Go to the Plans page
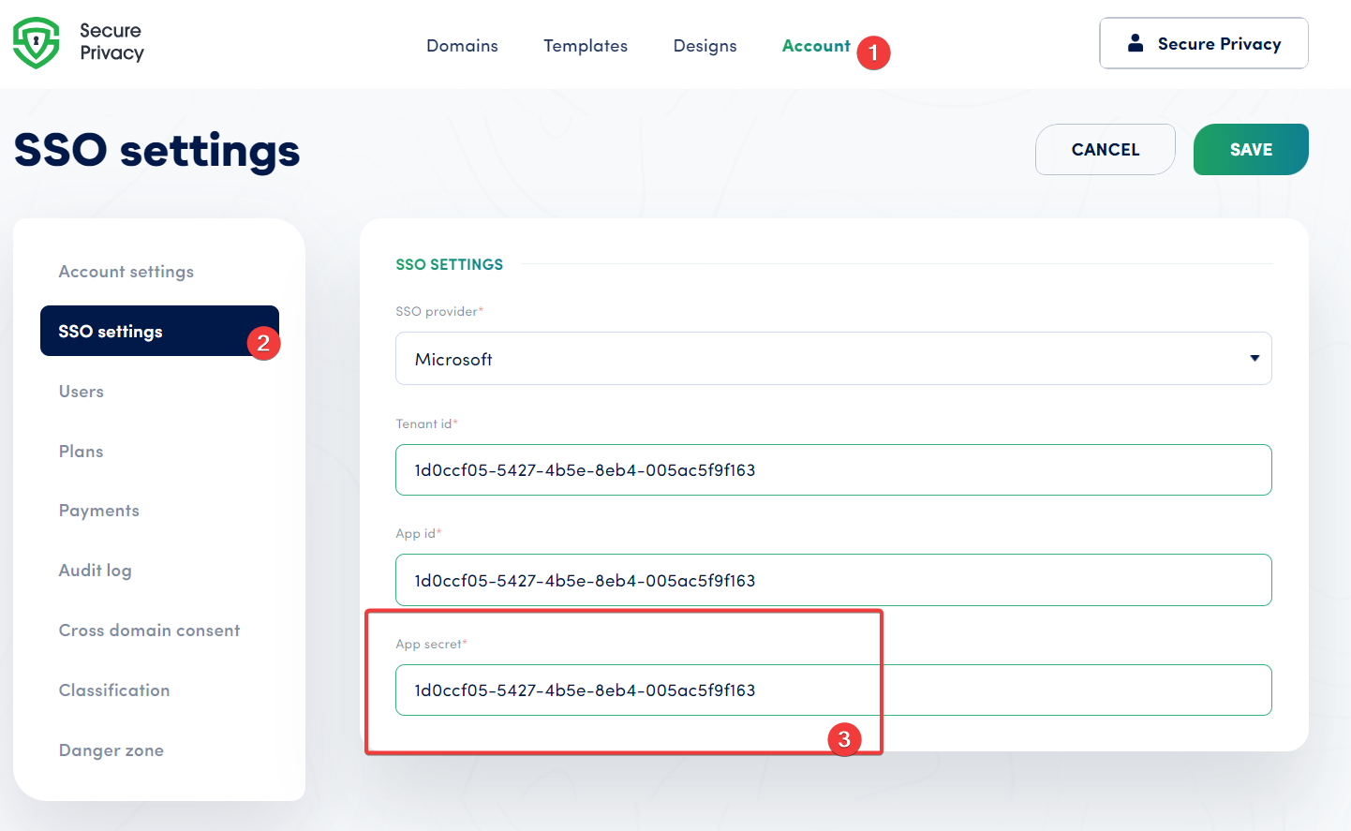1351x831 pixels. pyautogui.click(x=81, y=451)
